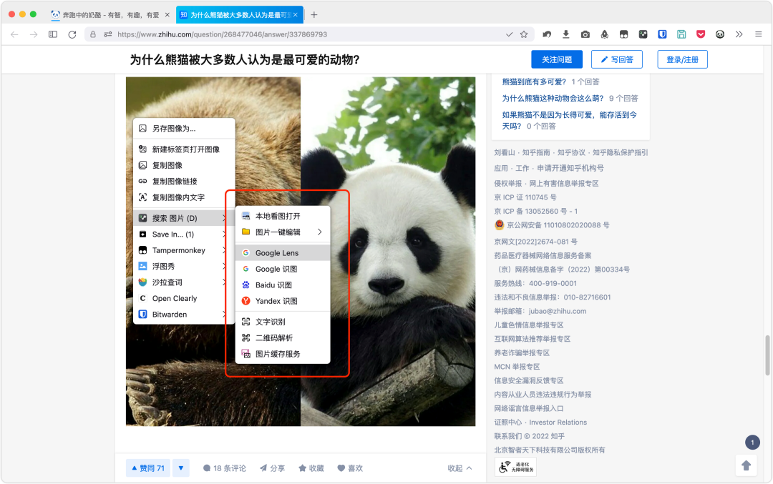
Task: Select 复制图像链接 menu entry
Action: tap(184, 181)
